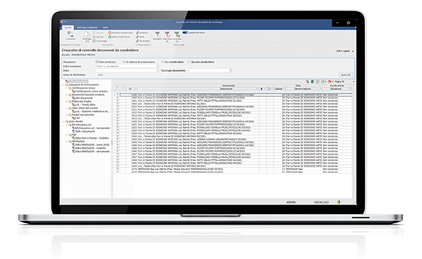Image resolution: width=422 pixels, height=259 pixels.
Task: Collapse the Certificazione Unica tree node
Action: (x=67, y=88)
